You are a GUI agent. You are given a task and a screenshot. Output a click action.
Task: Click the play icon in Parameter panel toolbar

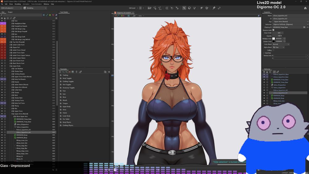[60, 72]
